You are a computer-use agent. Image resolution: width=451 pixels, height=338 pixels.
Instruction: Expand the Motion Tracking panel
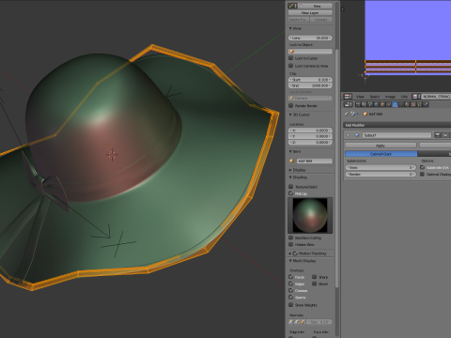point(290,253)
